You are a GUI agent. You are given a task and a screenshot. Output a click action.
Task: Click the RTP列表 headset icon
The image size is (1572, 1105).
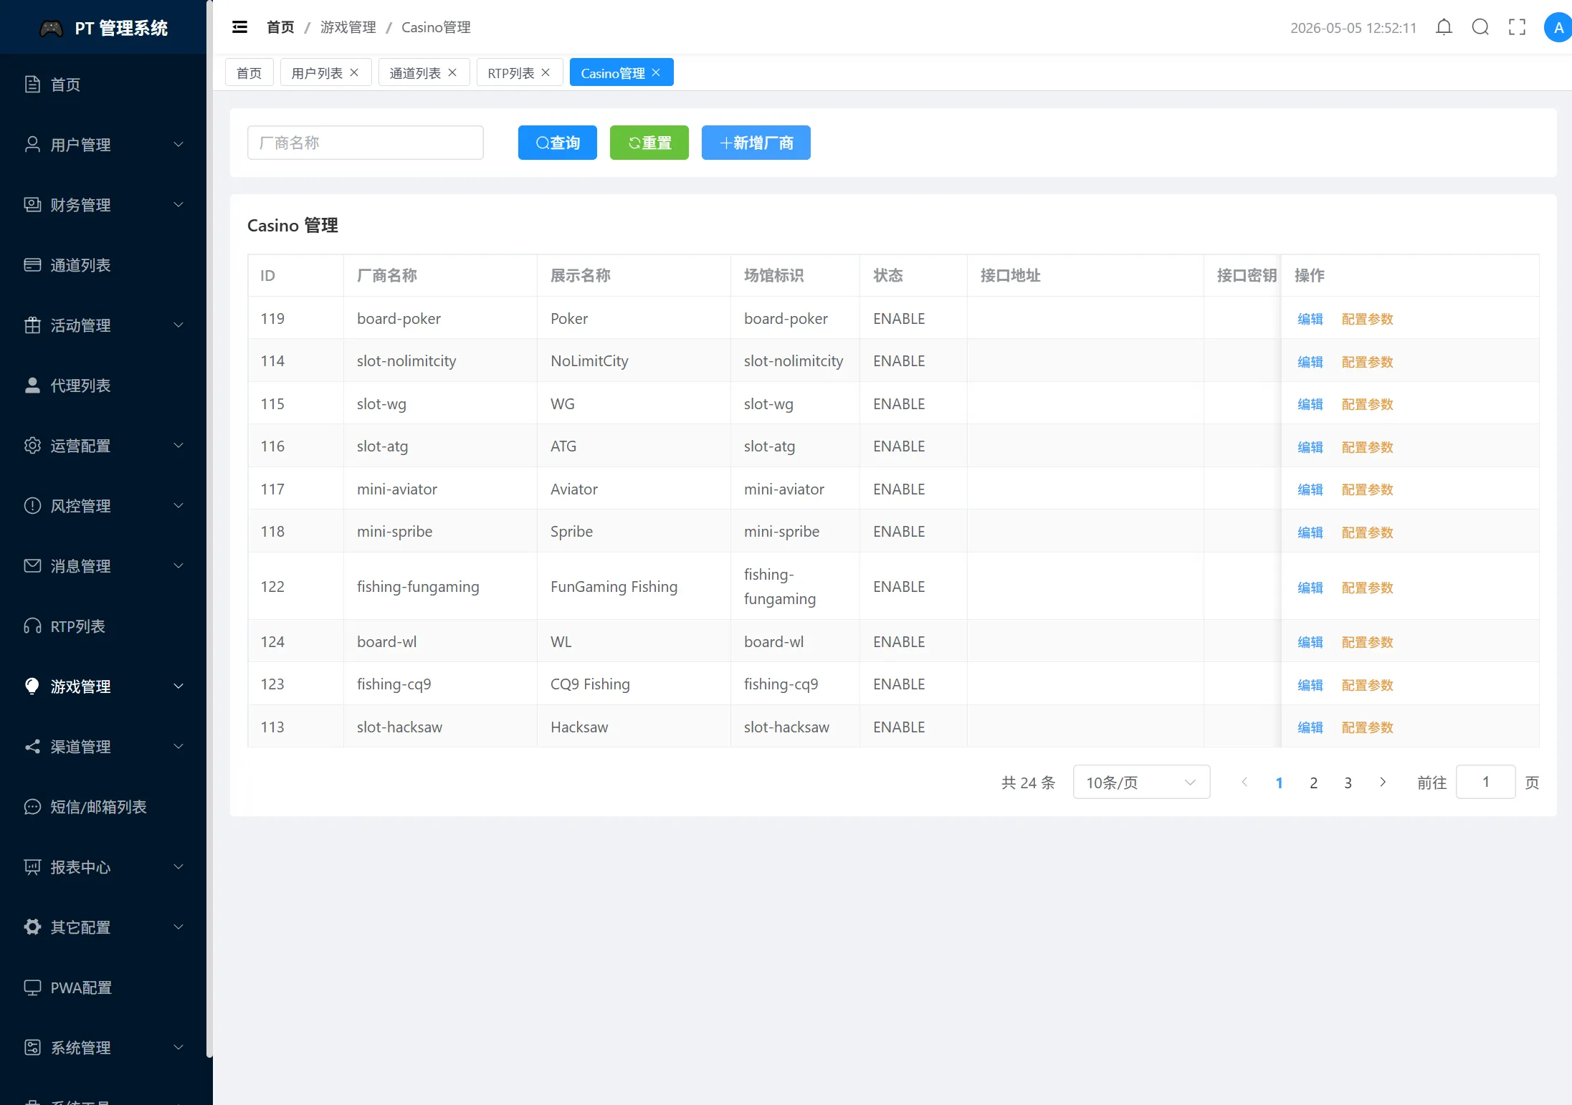[32, 626]
